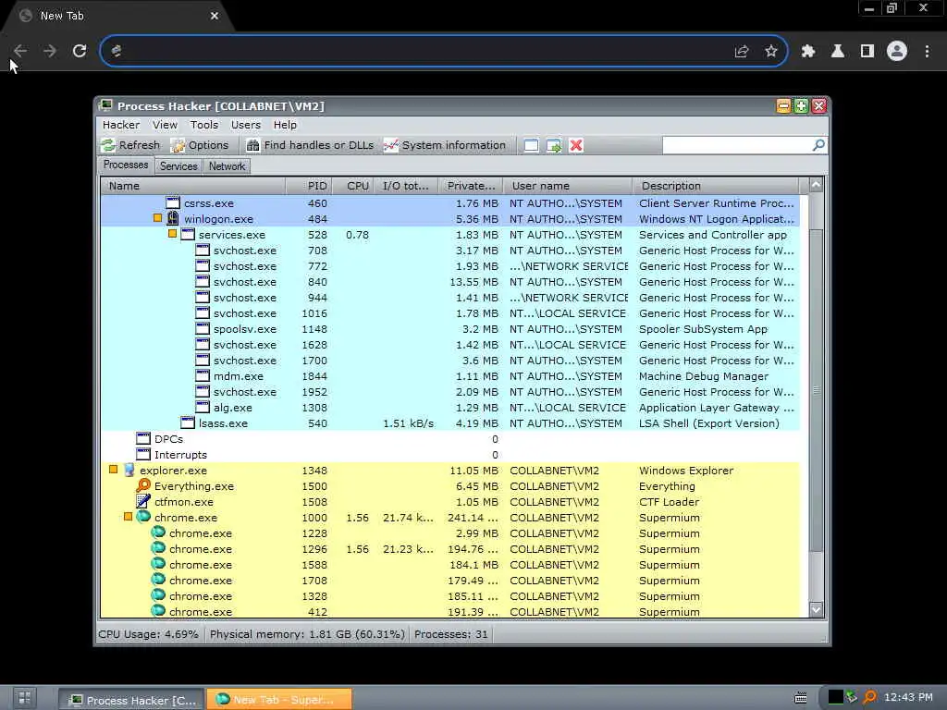Click the Physical memory status entry
This screenshot has width=947, height=710.
(x=307, y=634)
